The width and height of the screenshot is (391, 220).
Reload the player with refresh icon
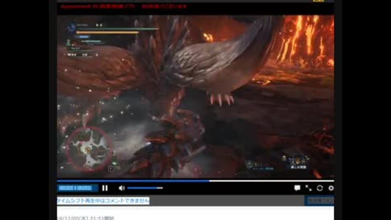pos(320,188)
